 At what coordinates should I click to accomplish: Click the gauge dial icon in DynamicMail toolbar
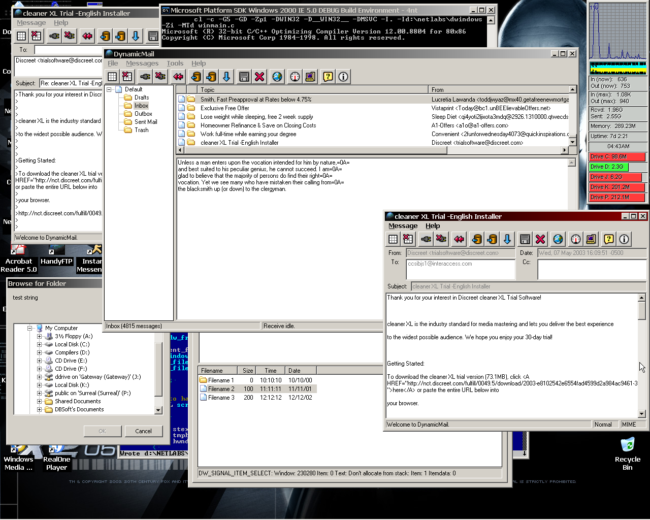point(295,77)
